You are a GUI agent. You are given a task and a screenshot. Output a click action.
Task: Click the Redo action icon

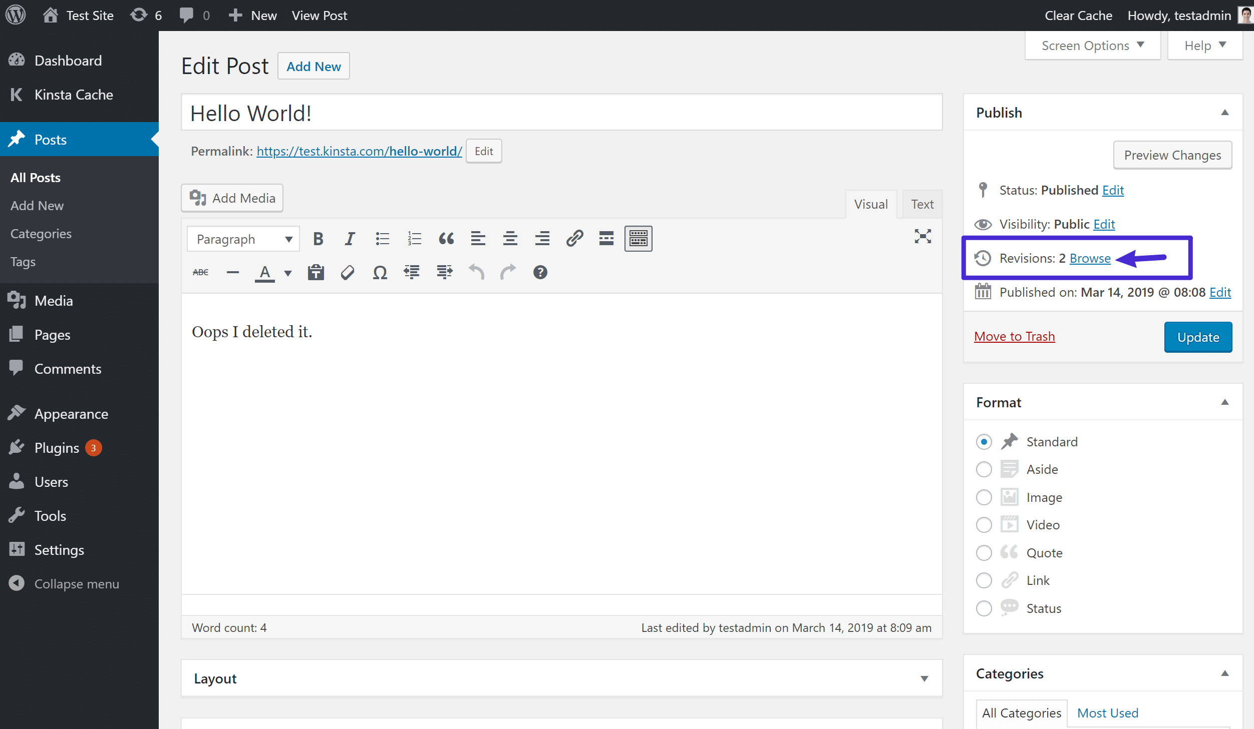[x=508, y=272]
